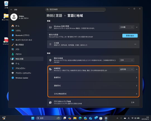Launch Microsoft Edge from the taskbar

tap(80, 118)
